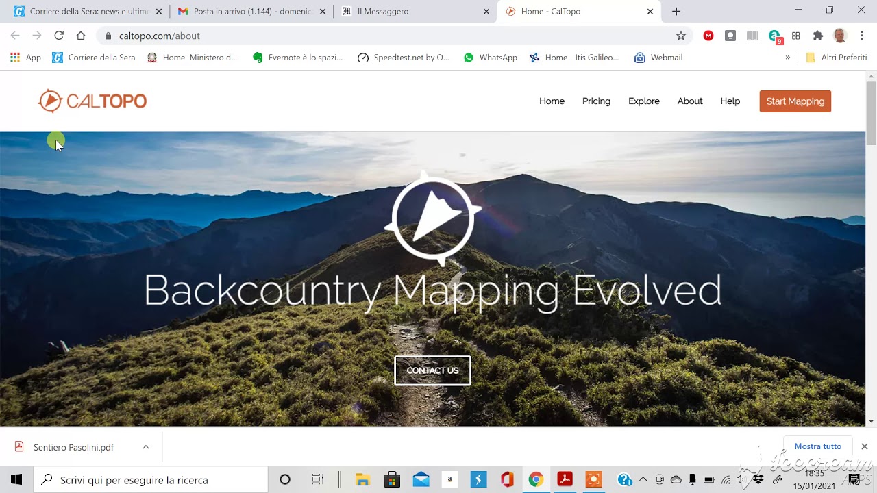Click the address bar showing caltopo.com/about

(x=394, y=36)
